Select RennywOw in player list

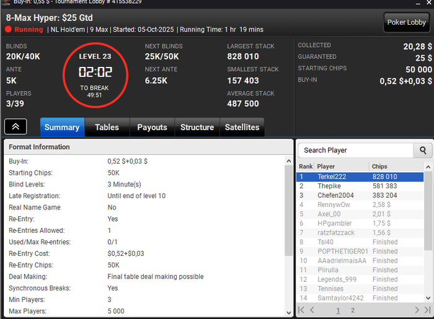[x=360, y=205]
